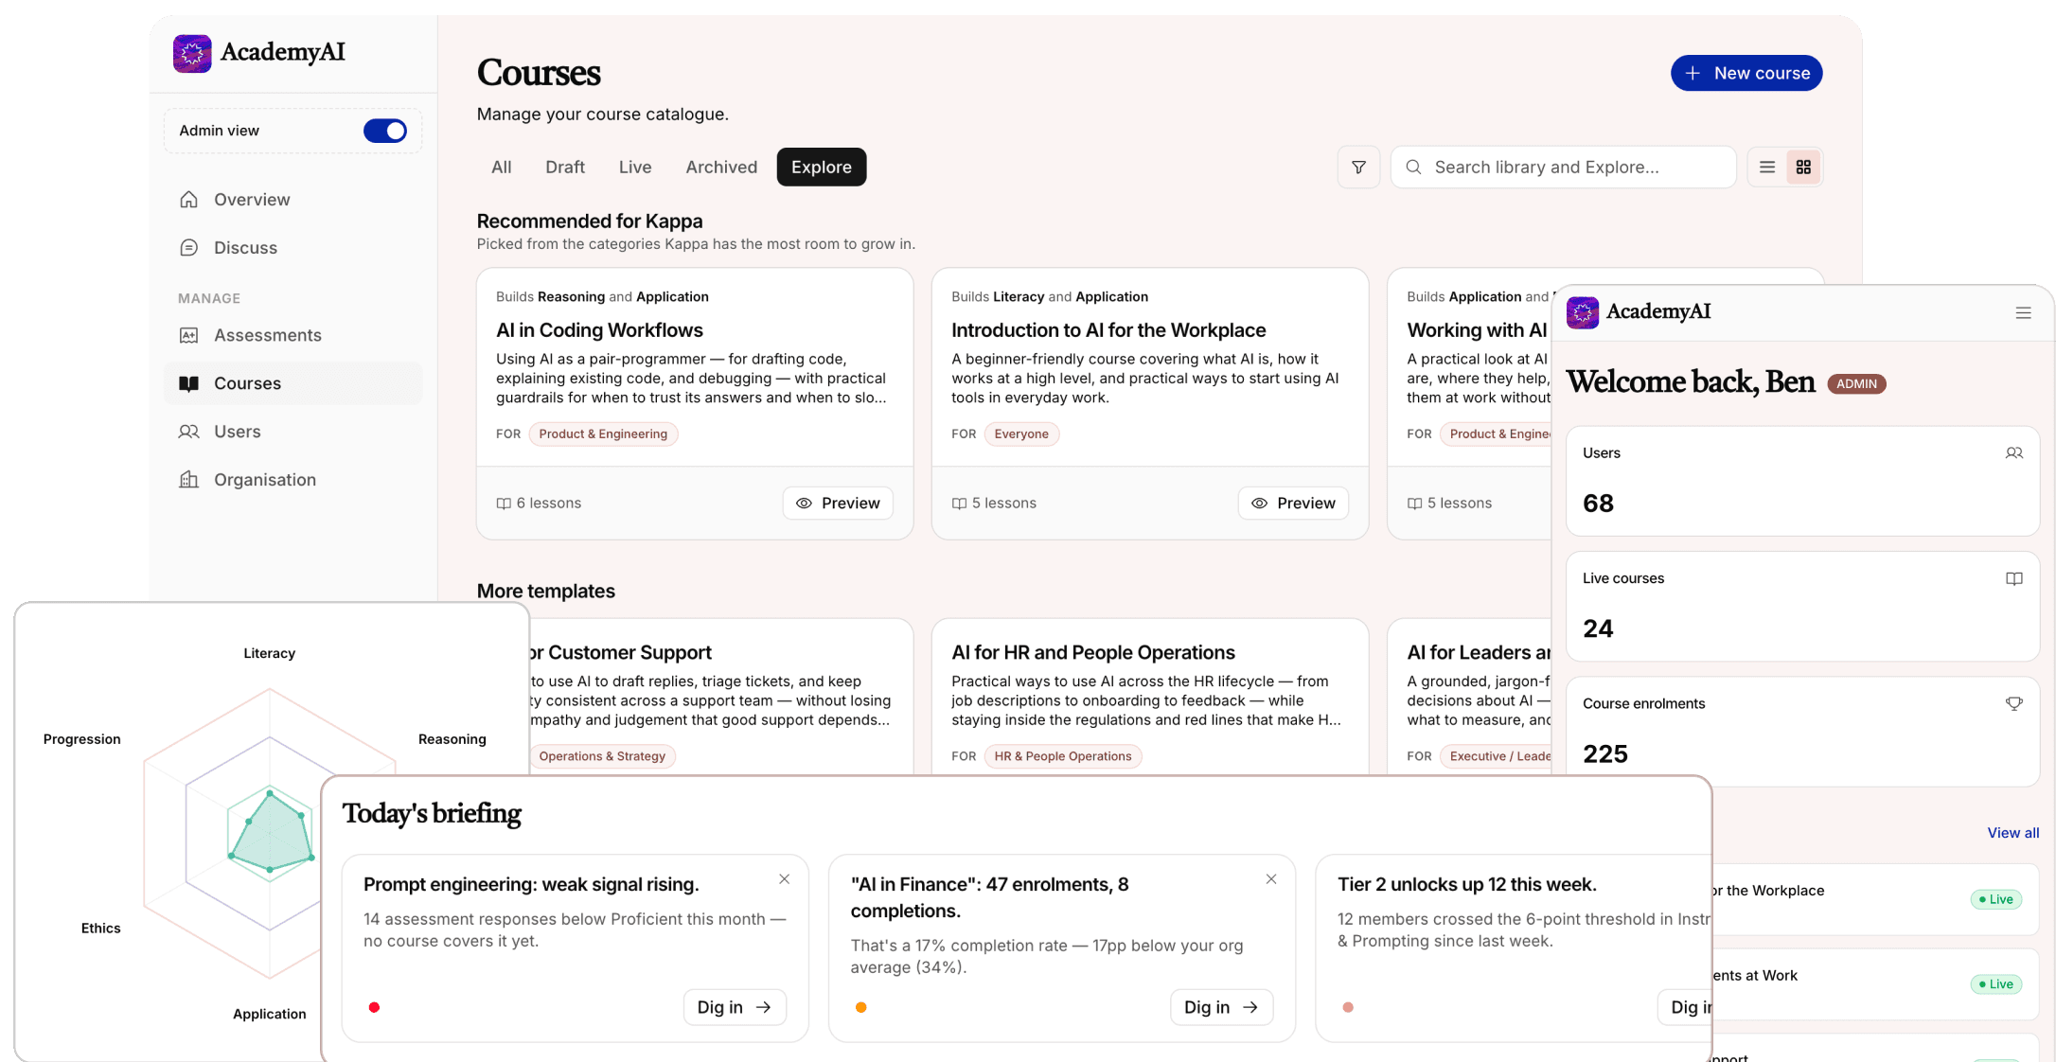The height and width of the screenshot is (1062, 2056).
Task: Switch to the All courses tab
Action: coord(502,168)
